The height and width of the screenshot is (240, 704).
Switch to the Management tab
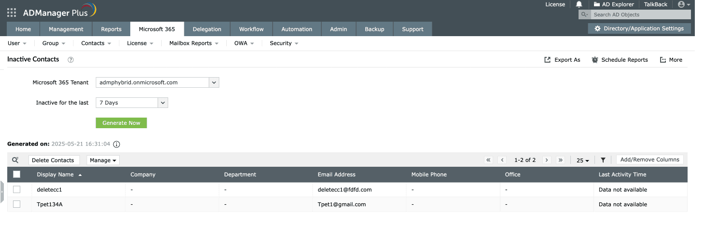[66, 29]
